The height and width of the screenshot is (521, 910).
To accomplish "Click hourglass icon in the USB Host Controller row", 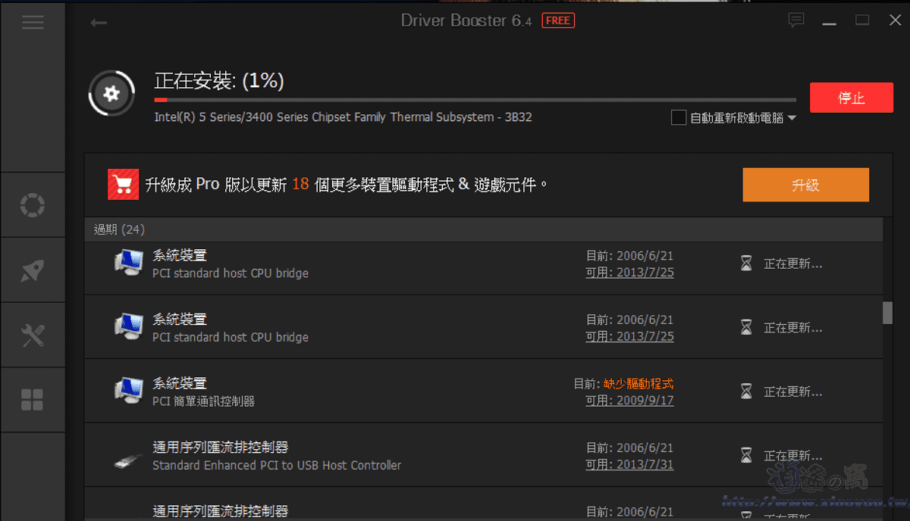I will (x=747, y=456).
